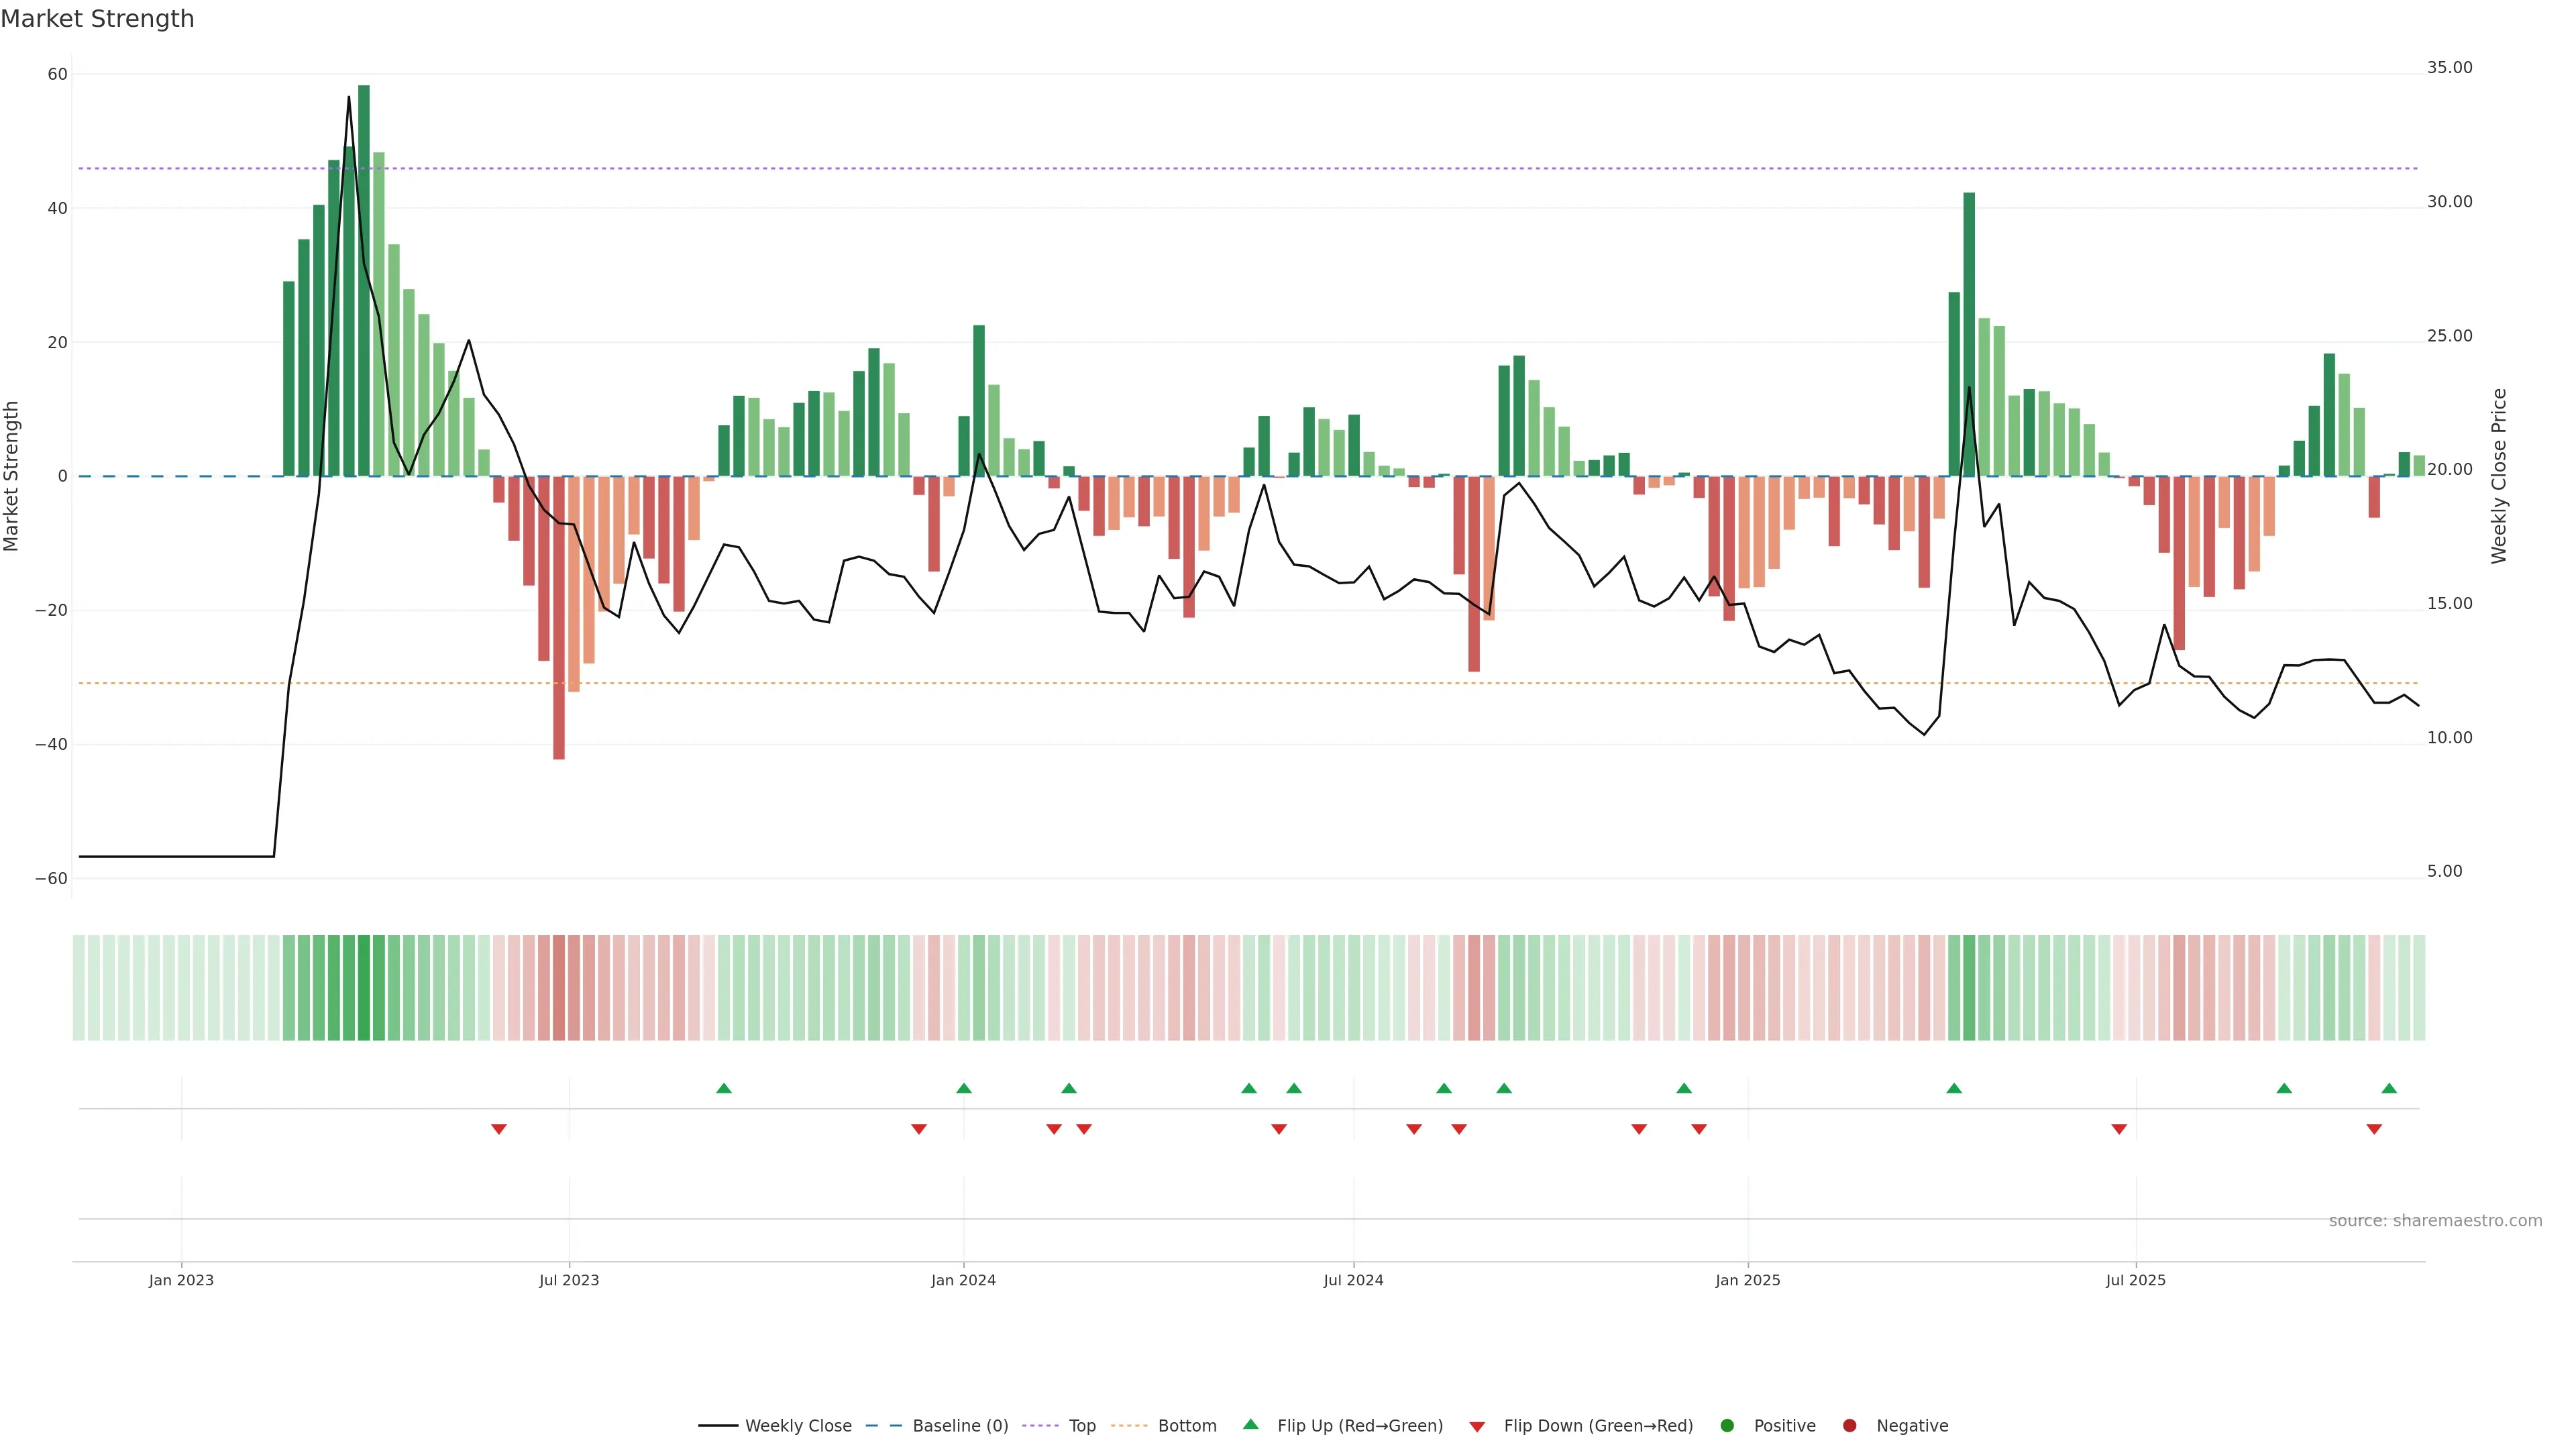Click the Negative red dot legend icon
This screenshot has height=1449, width=2576.
pos(1849,1426)
